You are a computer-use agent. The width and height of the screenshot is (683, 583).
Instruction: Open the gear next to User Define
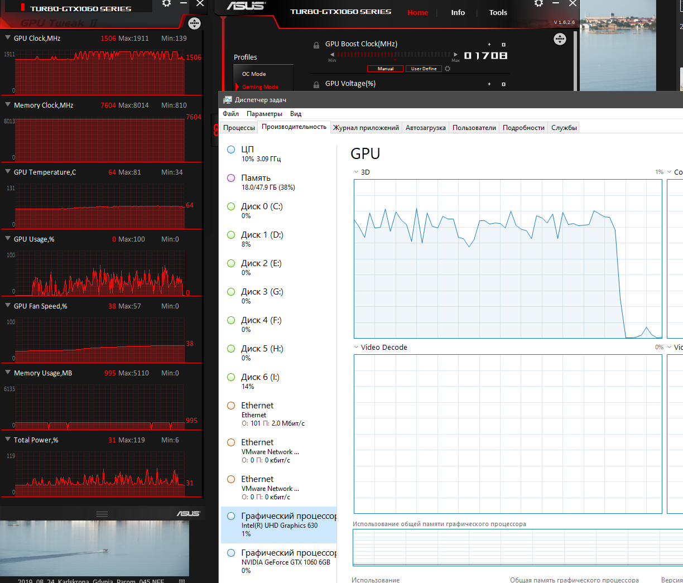coord(448,69)
